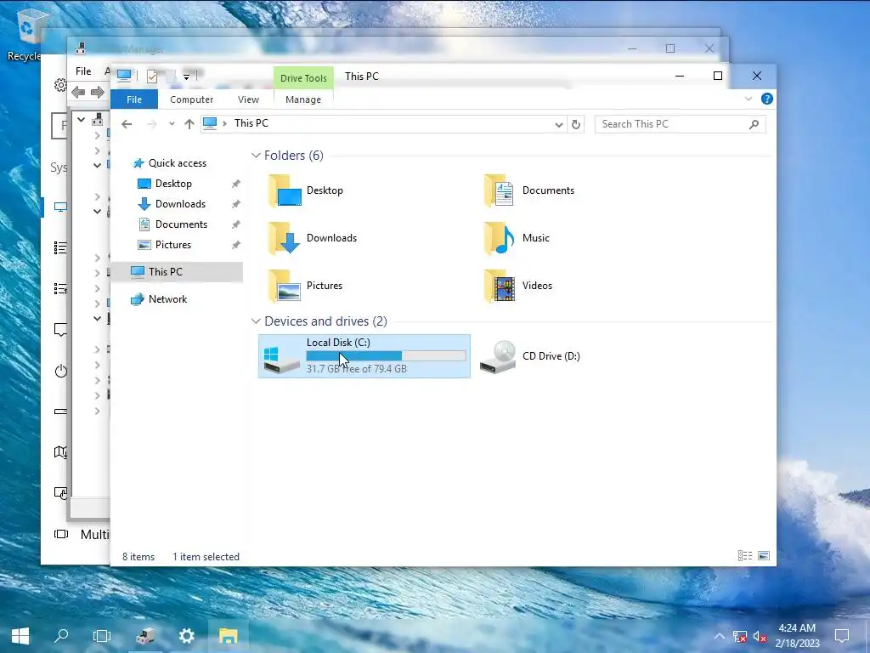Open the Computer ribbon tab

(x=191, y=99)
